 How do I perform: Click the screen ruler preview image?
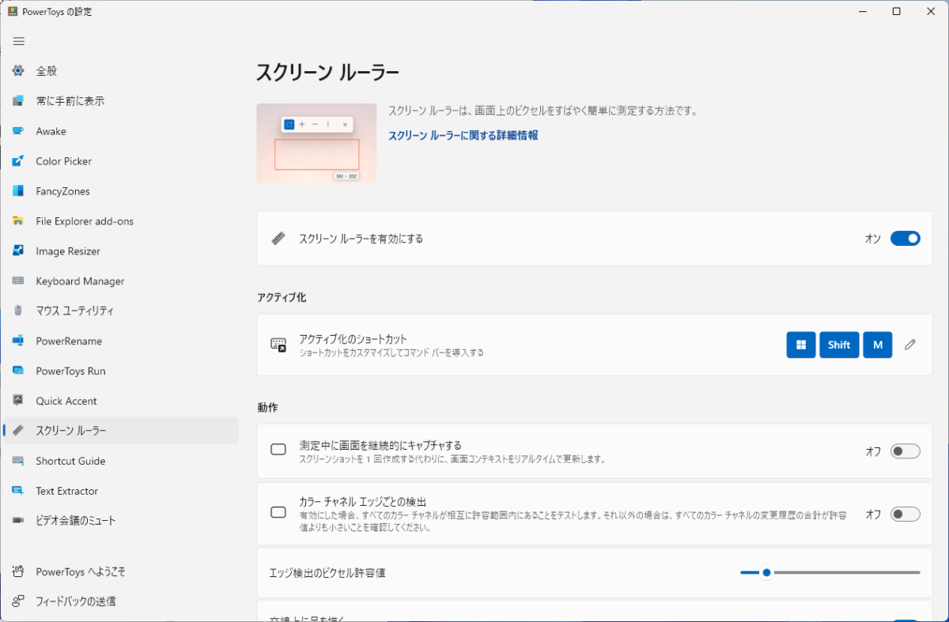316,143
